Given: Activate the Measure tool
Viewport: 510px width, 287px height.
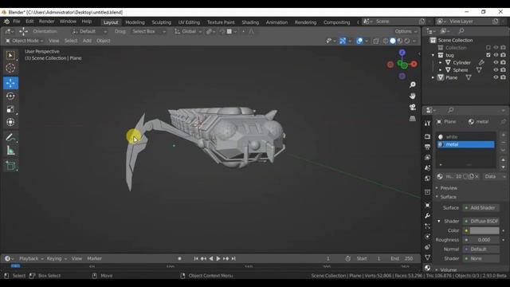Looking at the screenshot, I should click(x=10, y=151).
